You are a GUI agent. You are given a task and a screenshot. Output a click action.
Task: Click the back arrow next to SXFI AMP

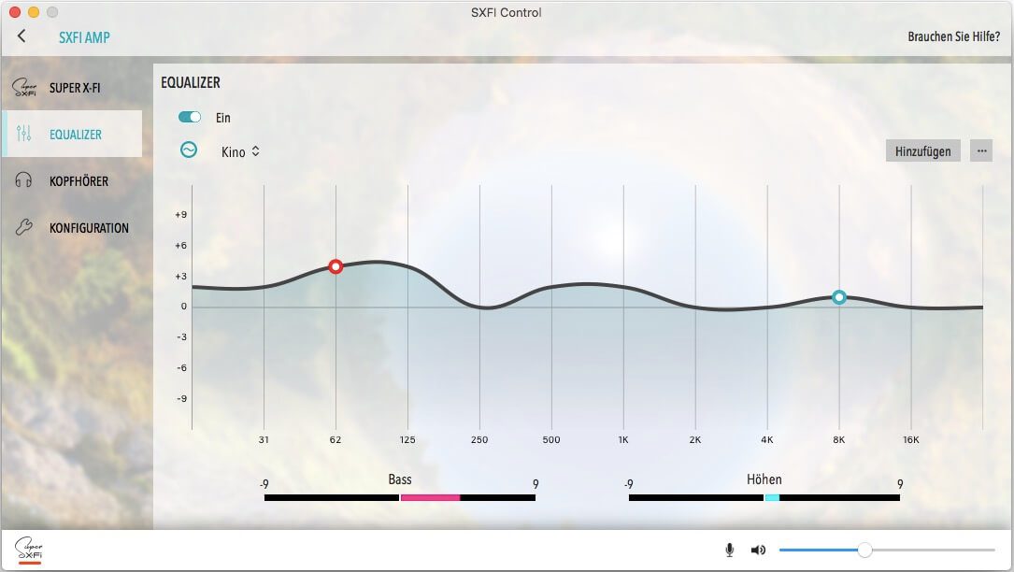click(21, 36)
